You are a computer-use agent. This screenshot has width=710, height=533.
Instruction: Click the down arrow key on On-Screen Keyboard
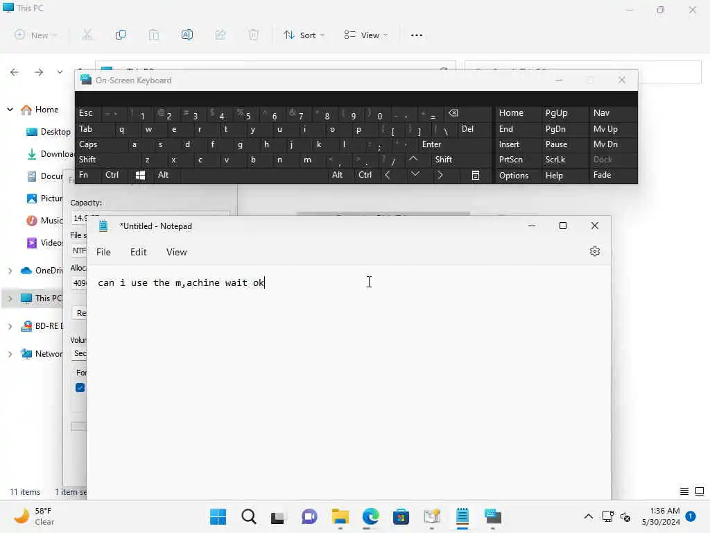point(415,174)
